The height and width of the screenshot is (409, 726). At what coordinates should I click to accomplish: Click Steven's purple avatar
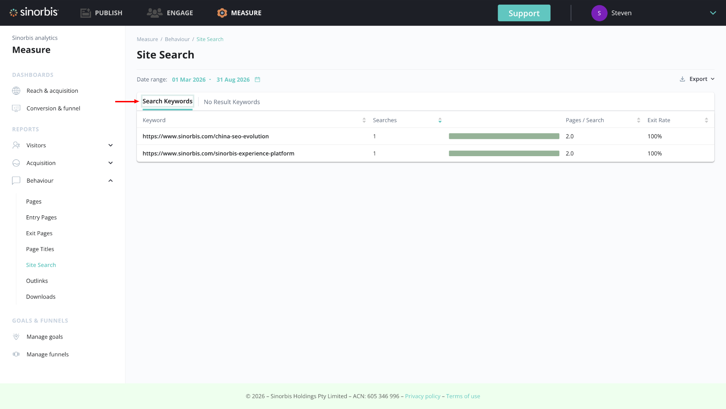599,13
